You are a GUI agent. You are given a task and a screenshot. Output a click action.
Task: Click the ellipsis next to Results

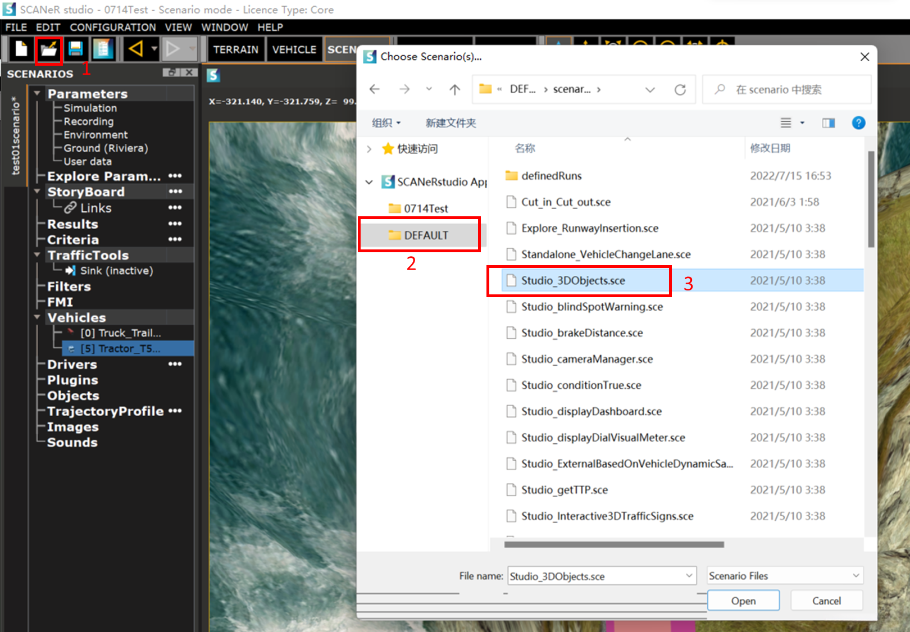175,224
